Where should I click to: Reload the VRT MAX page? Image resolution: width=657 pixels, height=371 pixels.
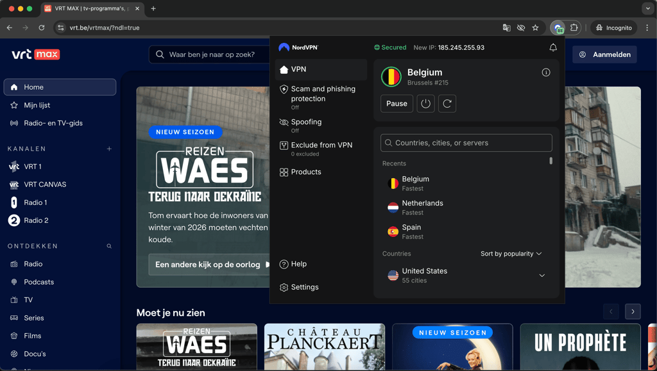(42, 28)
